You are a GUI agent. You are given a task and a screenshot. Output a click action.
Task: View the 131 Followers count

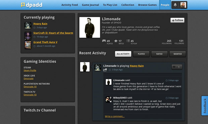click(179, 42)
